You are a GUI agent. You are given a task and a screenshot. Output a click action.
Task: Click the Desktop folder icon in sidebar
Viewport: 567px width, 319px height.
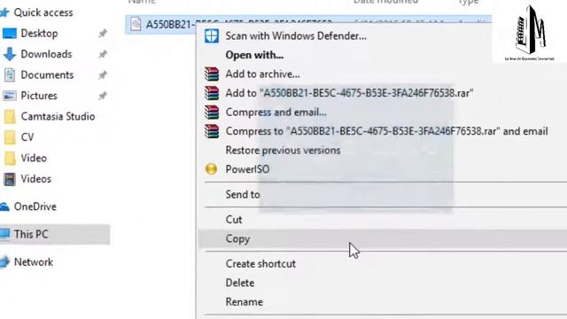pyautogui.click(x=10, y=34)
